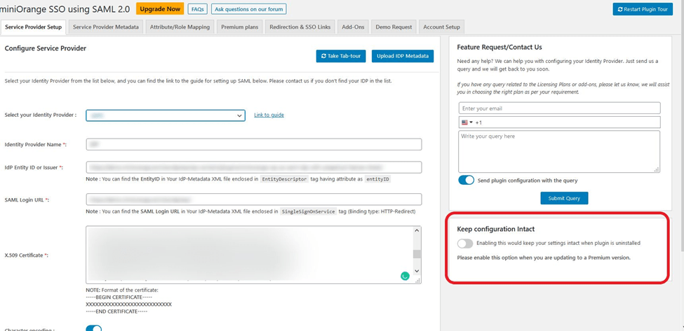Open the Service Provider Metadata tab
The width and height of the screenshot is (684, 331).
pos(105,27)
